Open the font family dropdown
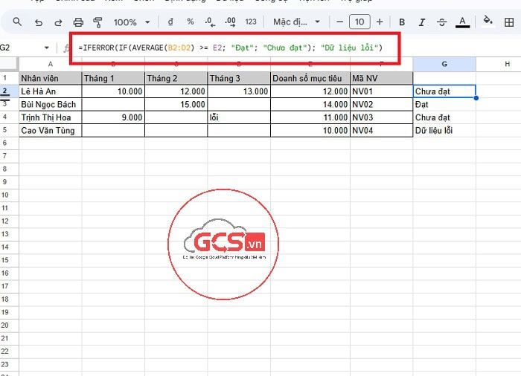The width and height of the screenshot is (521, 376). (x=296, y=22)
